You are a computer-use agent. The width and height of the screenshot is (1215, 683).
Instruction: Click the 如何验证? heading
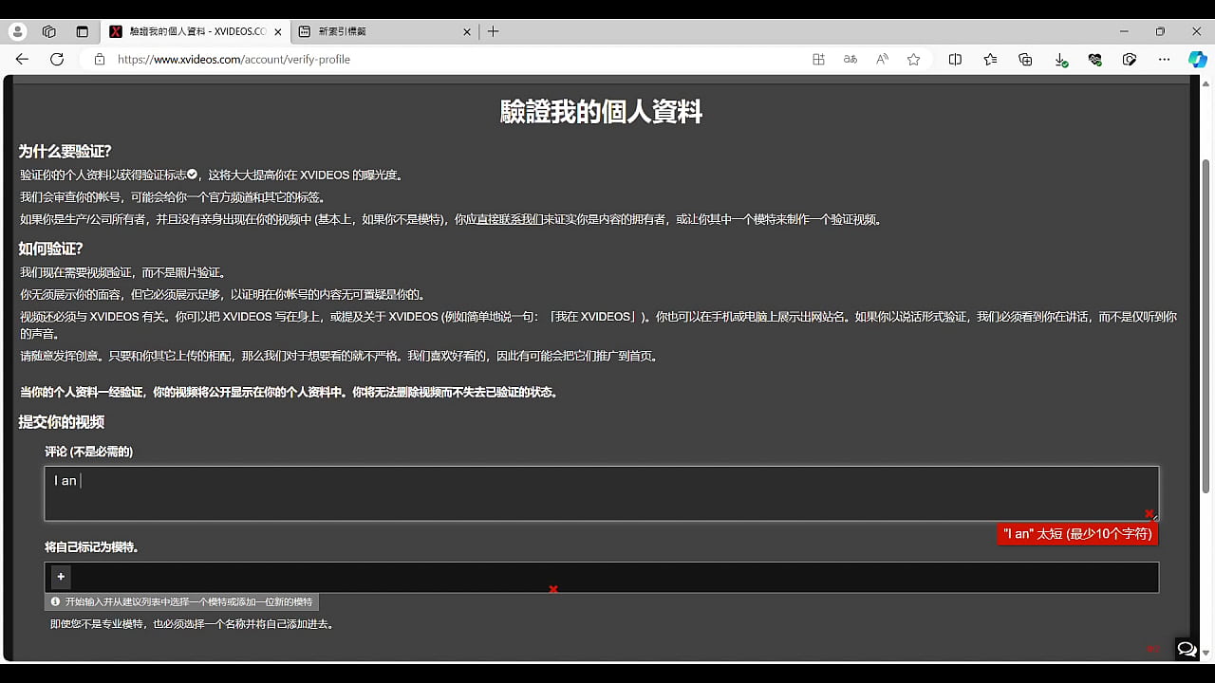click(x=51, y=249)
